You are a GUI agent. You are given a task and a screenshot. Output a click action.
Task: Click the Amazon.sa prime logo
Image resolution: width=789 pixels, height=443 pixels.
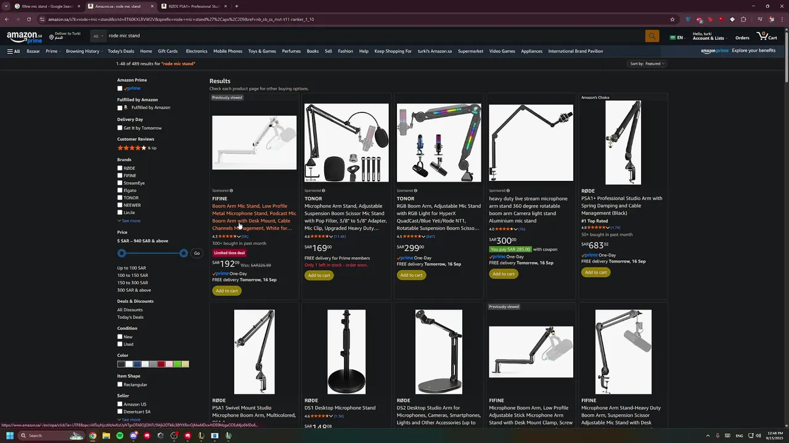[x=25, y=37]
